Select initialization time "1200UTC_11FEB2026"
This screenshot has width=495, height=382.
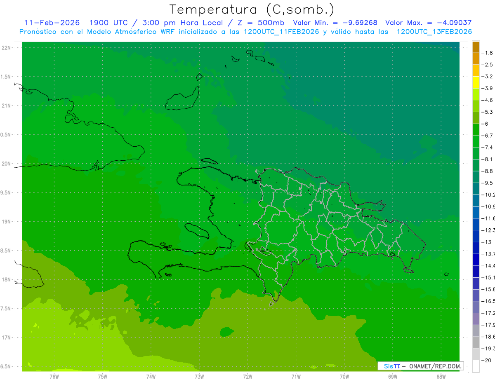pos(281,32)
